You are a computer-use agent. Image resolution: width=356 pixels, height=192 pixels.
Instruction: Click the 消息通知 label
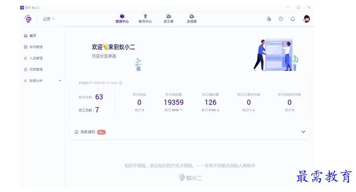[x=87, y=132]
